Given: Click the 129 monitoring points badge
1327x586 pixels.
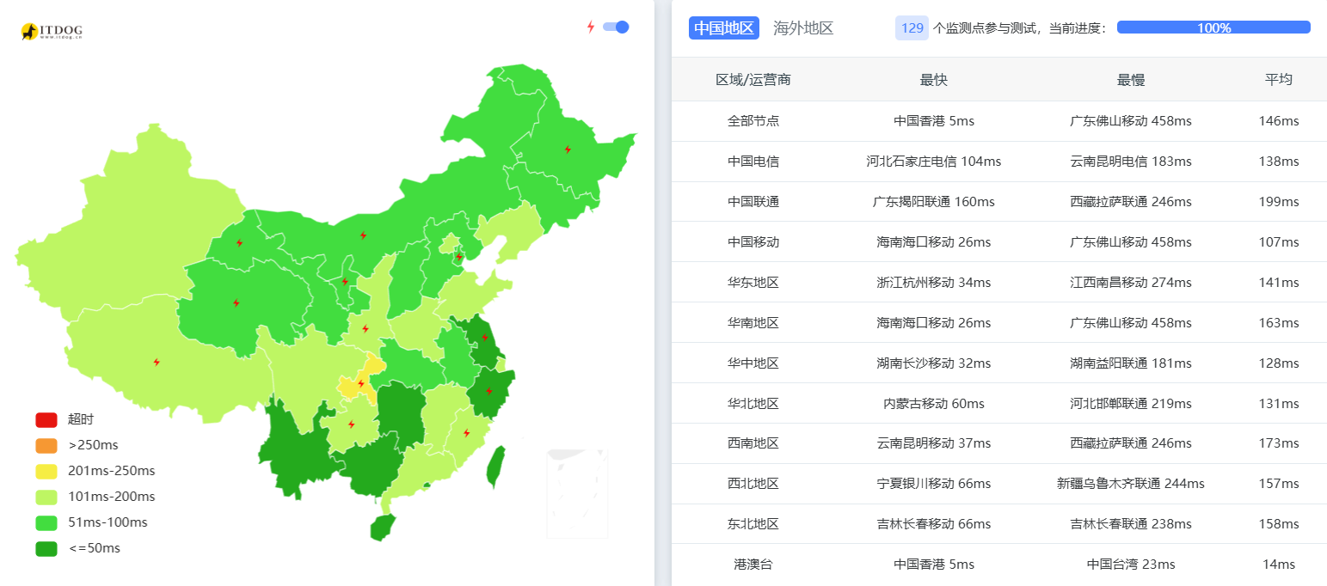Looking at the screenshot, I should (x=912, y=27).
